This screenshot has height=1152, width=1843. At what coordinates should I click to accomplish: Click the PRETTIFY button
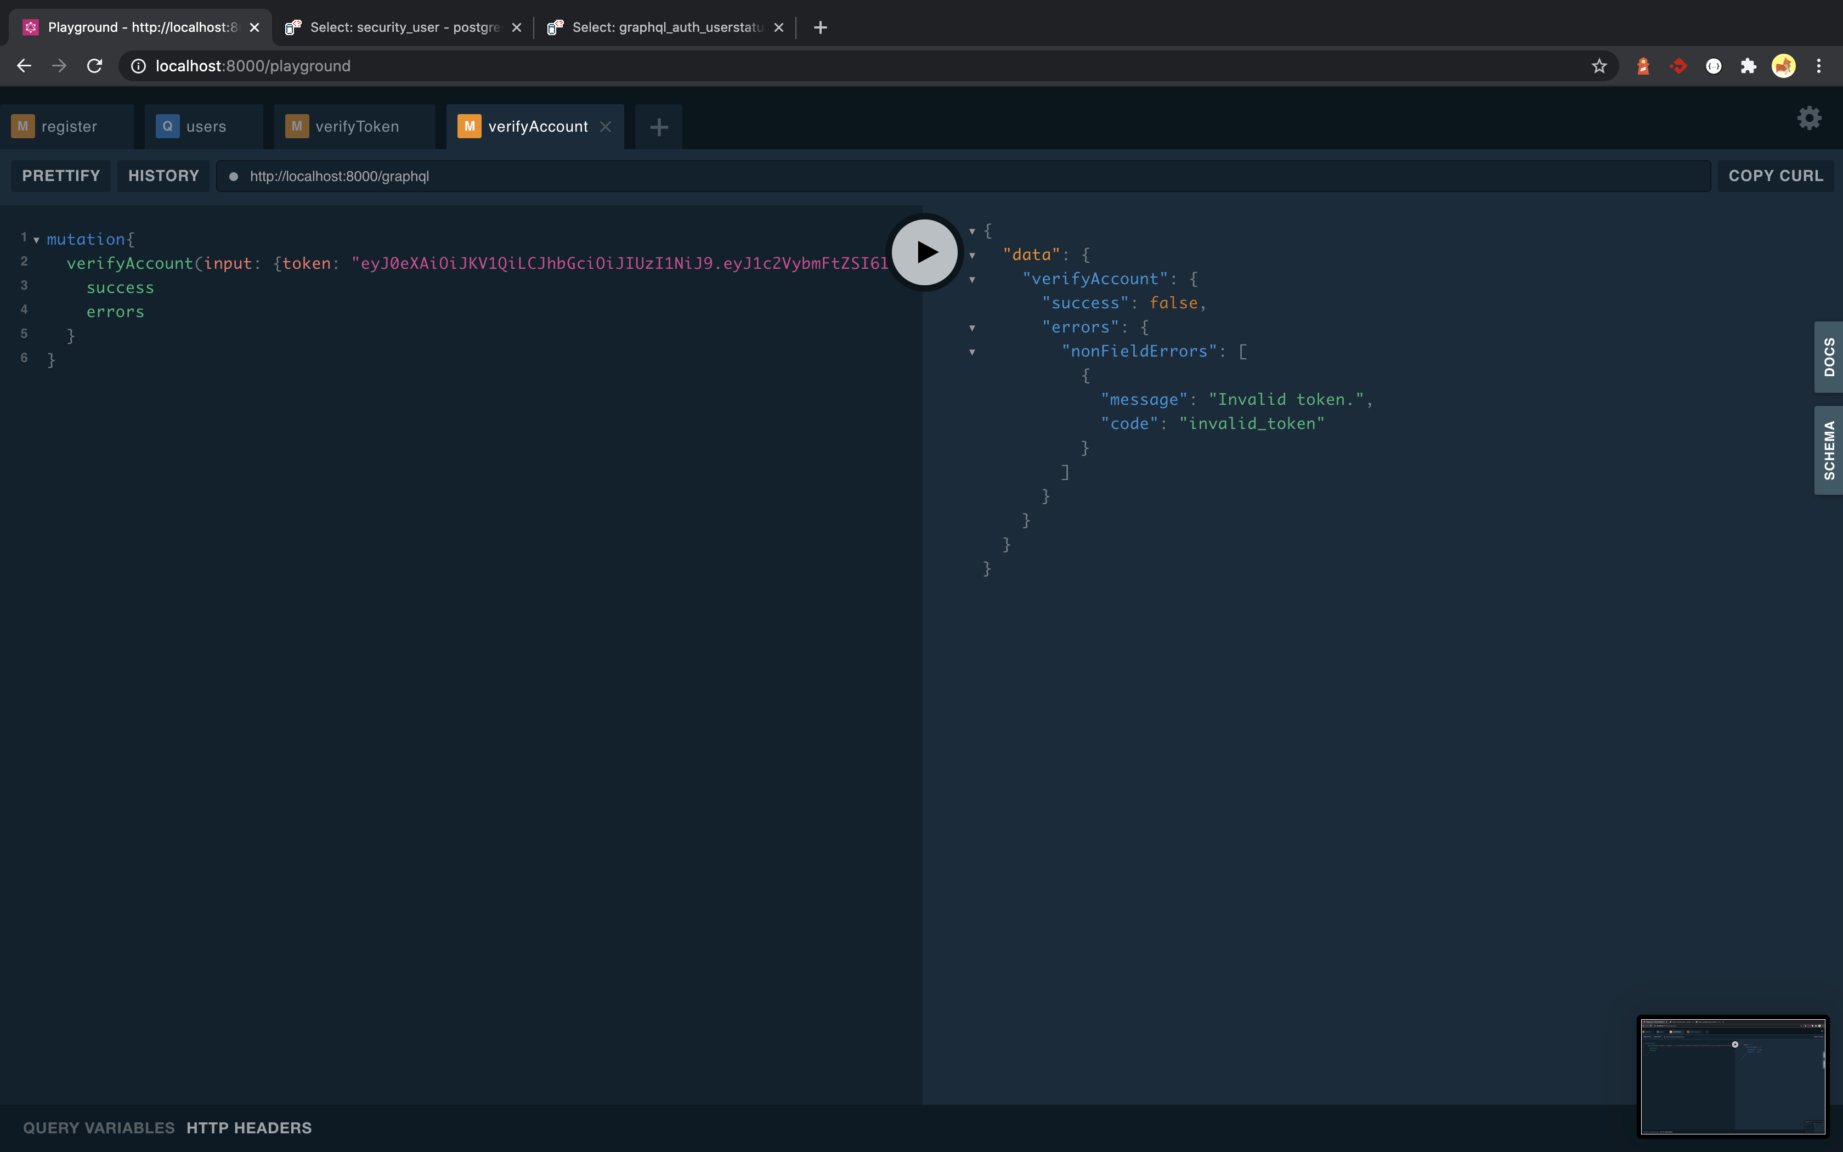click(x=61, y=176)
